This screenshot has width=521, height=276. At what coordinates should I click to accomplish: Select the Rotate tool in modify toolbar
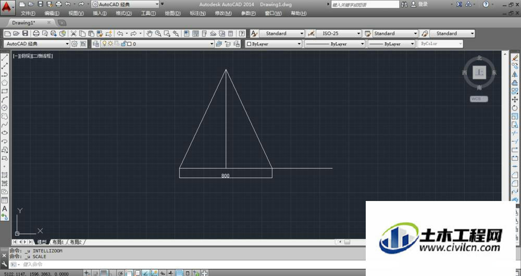[515, 108]
